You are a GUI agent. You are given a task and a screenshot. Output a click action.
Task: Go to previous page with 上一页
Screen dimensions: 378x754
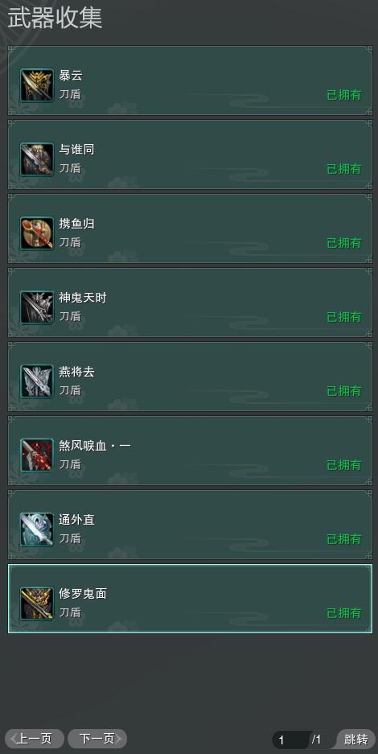(x=34, y=739)
